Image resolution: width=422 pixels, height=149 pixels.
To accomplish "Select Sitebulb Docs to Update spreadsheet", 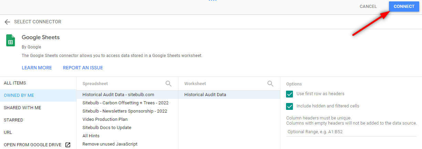I will point(127,128).
